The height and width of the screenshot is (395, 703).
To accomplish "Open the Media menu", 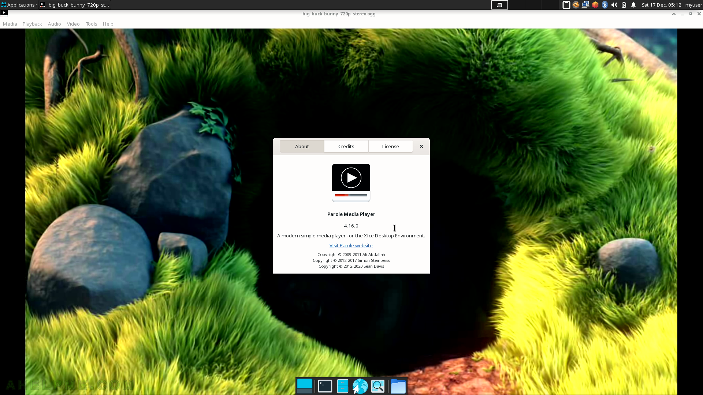I will [10, 24].
